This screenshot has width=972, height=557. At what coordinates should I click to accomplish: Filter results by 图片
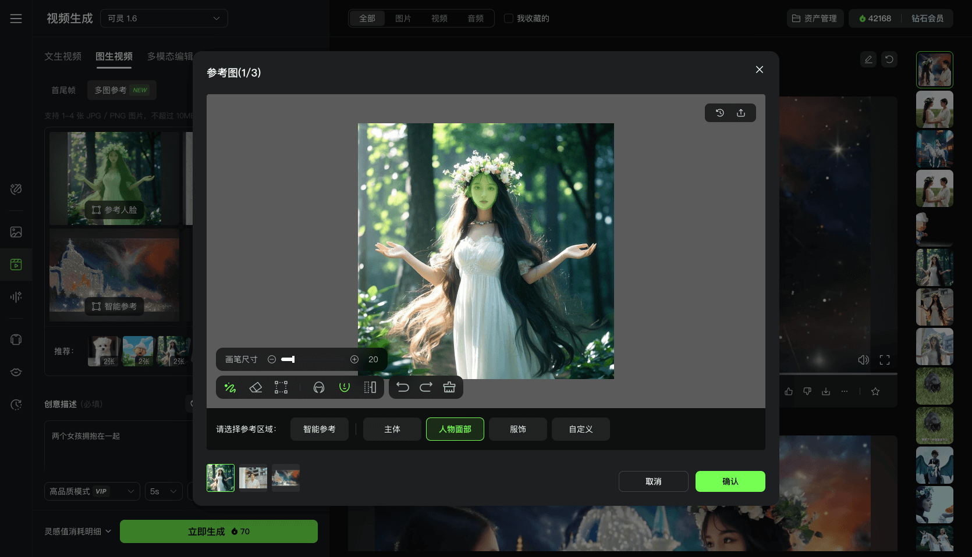[403, 19]
